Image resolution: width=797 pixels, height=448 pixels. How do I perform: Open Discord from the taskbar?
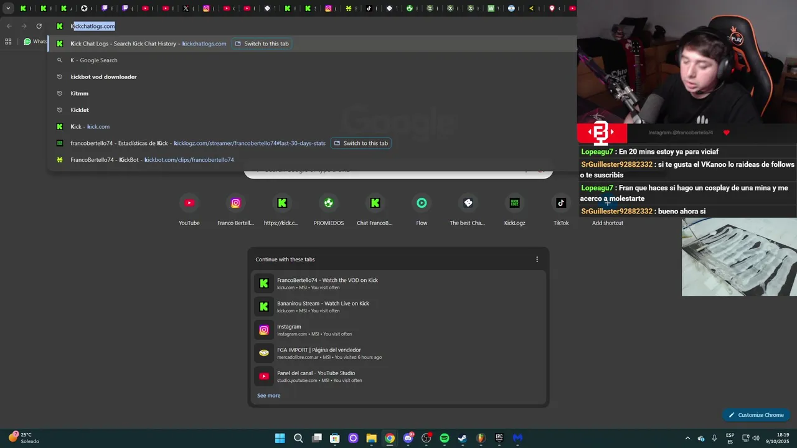[x=408, y=438]
